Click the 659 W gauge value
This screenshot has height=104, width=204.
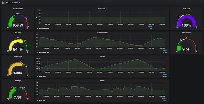18,25
